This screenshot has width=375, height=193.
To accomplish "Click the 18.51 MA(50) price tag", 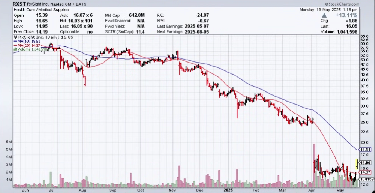I will [365, 149].
